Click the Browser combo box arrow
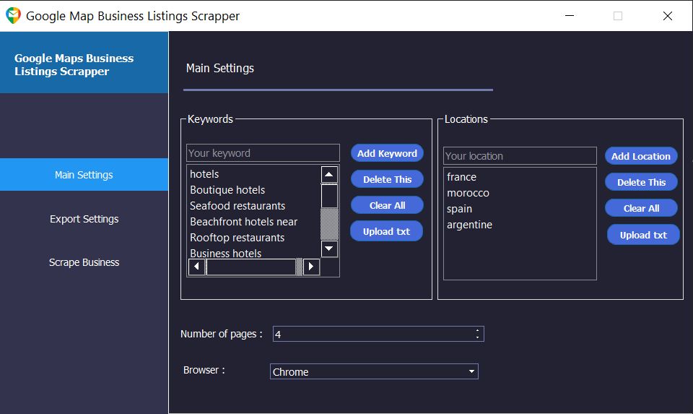693x414 pixels. point(471,371)
